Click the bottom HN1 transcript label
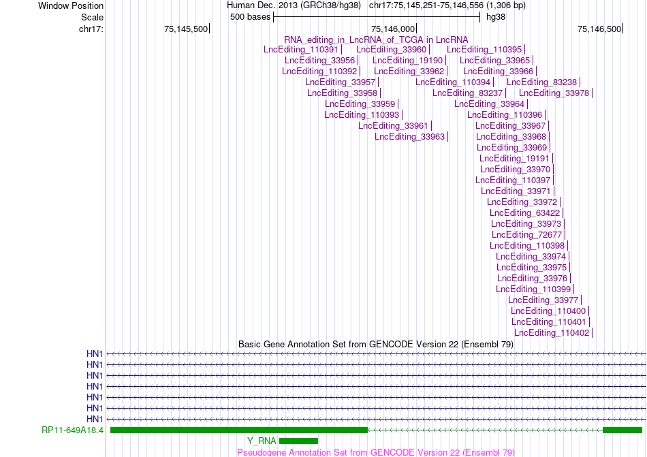 95,419
